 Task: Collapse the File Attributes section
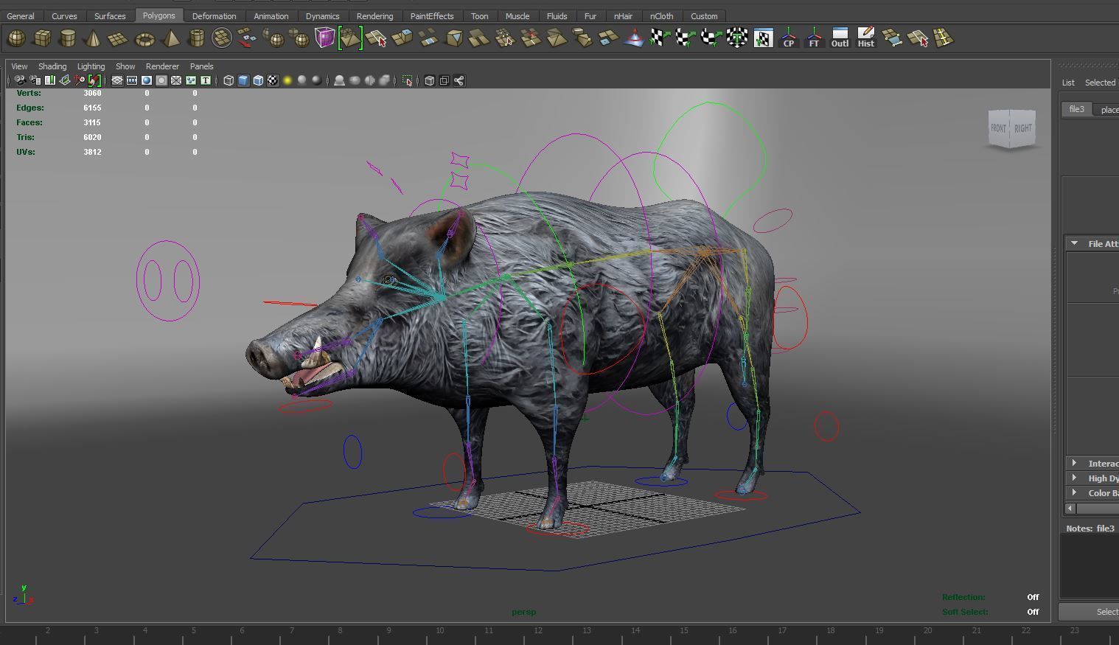[x=1074, y=243]
